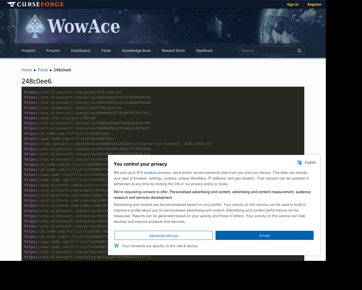
Task: Click Advanced Settings button
Action: click(163, 235)
